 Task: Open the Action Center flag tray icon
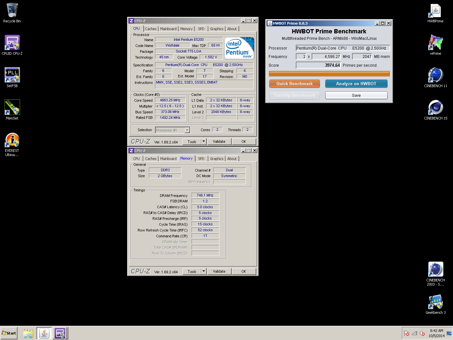[407, 333]
